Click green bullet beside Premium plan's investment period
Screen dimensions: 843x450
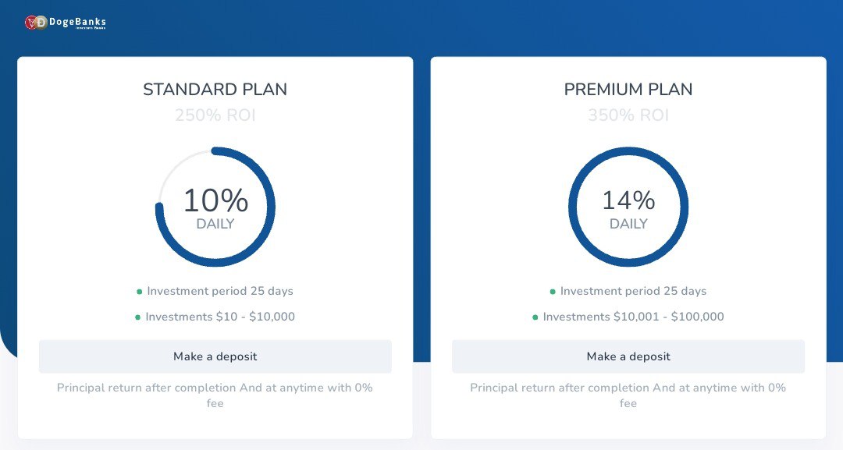point(553,292)
